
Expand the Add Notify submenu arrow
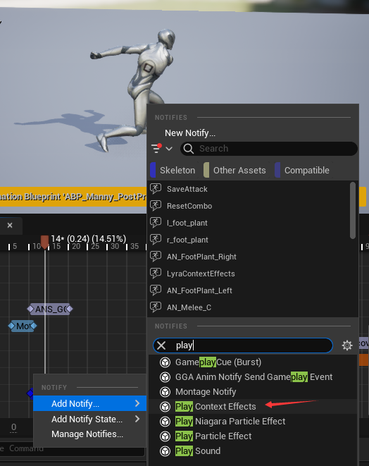[137, 403]
